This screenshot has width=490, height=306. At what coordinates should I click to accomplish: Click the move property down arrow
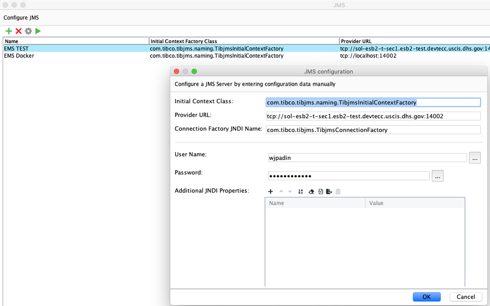tap(290, 191)
